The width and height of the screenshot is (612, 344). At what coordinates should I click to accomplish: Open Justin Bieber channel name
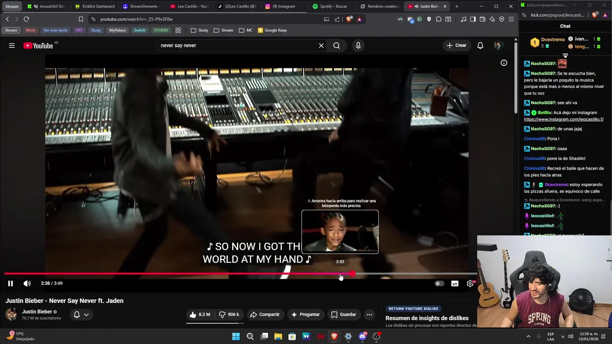coord(37,312)
